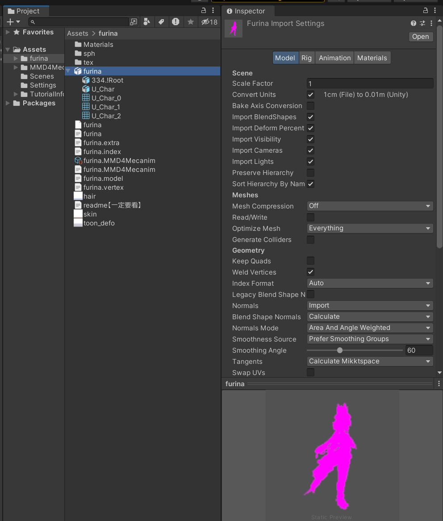Open Index Format dropdown
The width and height of the screenshot is (443, 521).
point(370,283)
